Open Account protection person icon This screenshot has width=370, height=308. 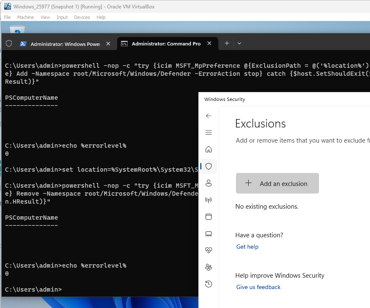208,183
